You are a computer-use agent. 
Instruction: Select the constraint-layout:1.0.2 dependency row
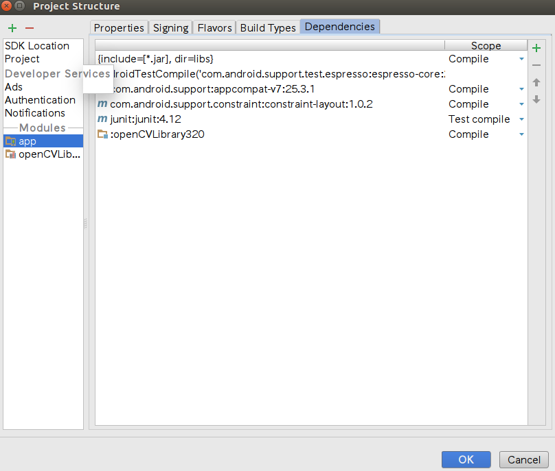pyautogui.click(x=311, y=104)
